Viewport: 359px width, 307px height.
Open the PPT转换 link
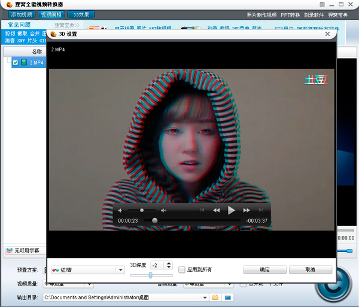(290, 15)
